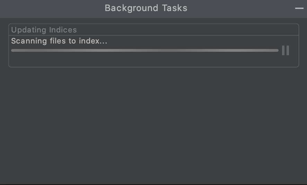Focus the Updating Indices task card

(154, 46)
